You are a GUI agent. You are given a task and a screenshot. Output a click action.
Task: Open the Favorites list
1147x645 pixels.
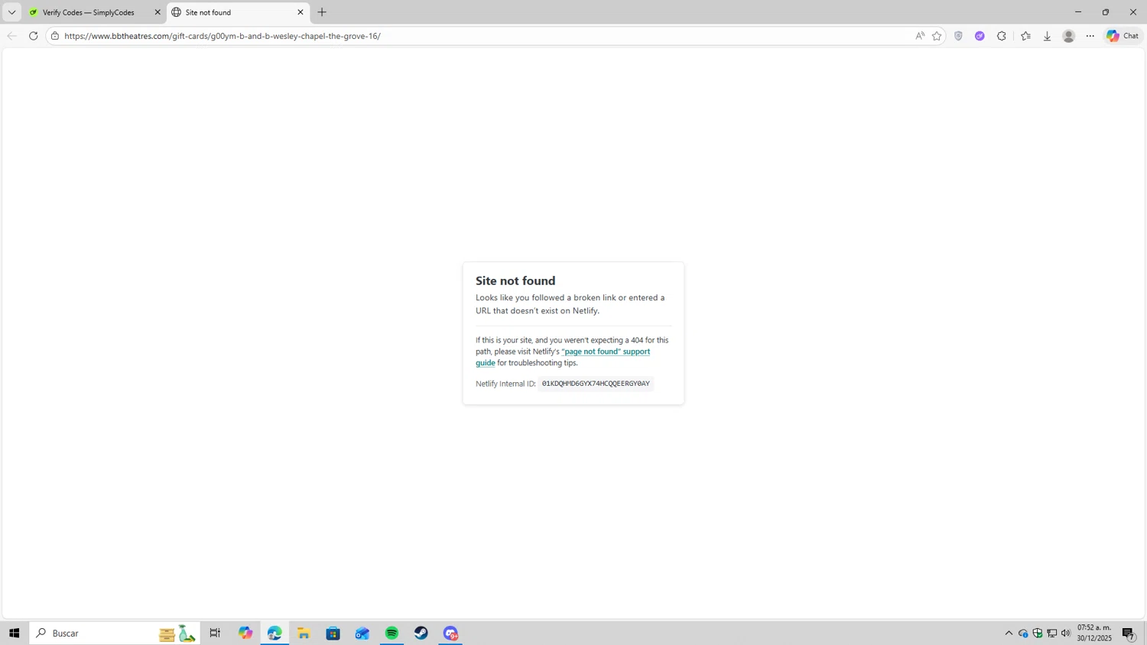[x=1025, y=36]
